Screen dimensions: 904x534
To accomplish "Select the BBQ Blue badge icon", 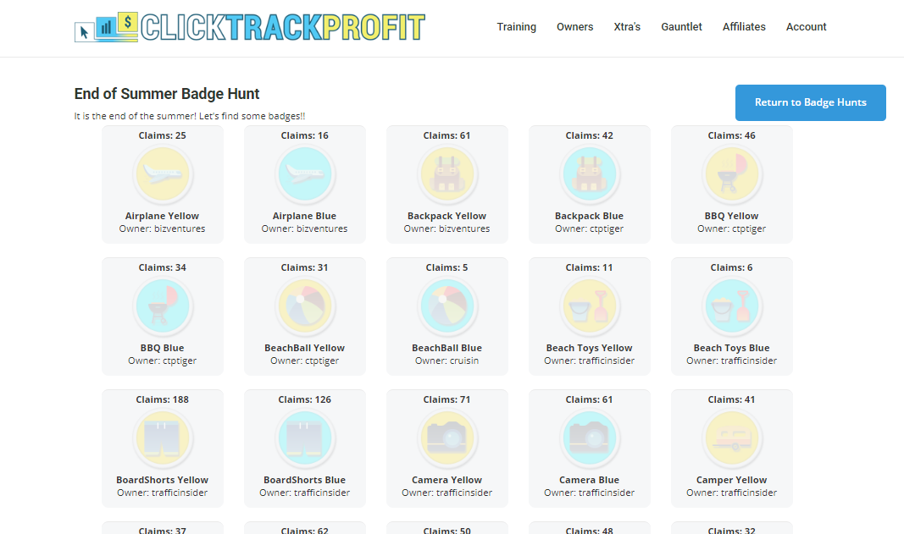I will pos(163,306).
